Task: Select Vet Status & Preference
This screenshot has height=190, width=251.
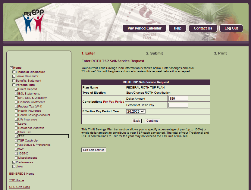Action: coord(34,145)
